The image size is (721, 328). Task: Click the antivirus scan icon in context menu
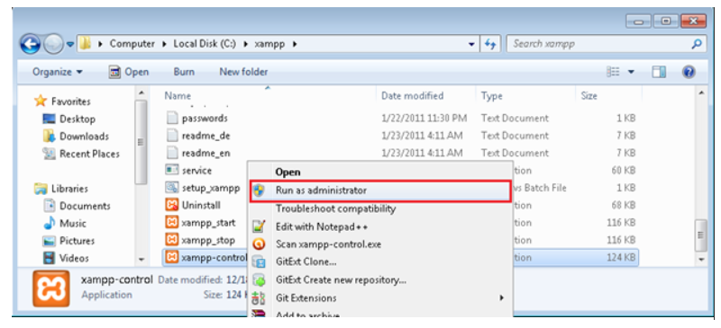point(260,244)
